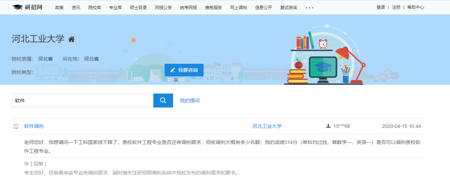Open the 资讯 menu item
This screenshot has width=450, height=179.
76,7
